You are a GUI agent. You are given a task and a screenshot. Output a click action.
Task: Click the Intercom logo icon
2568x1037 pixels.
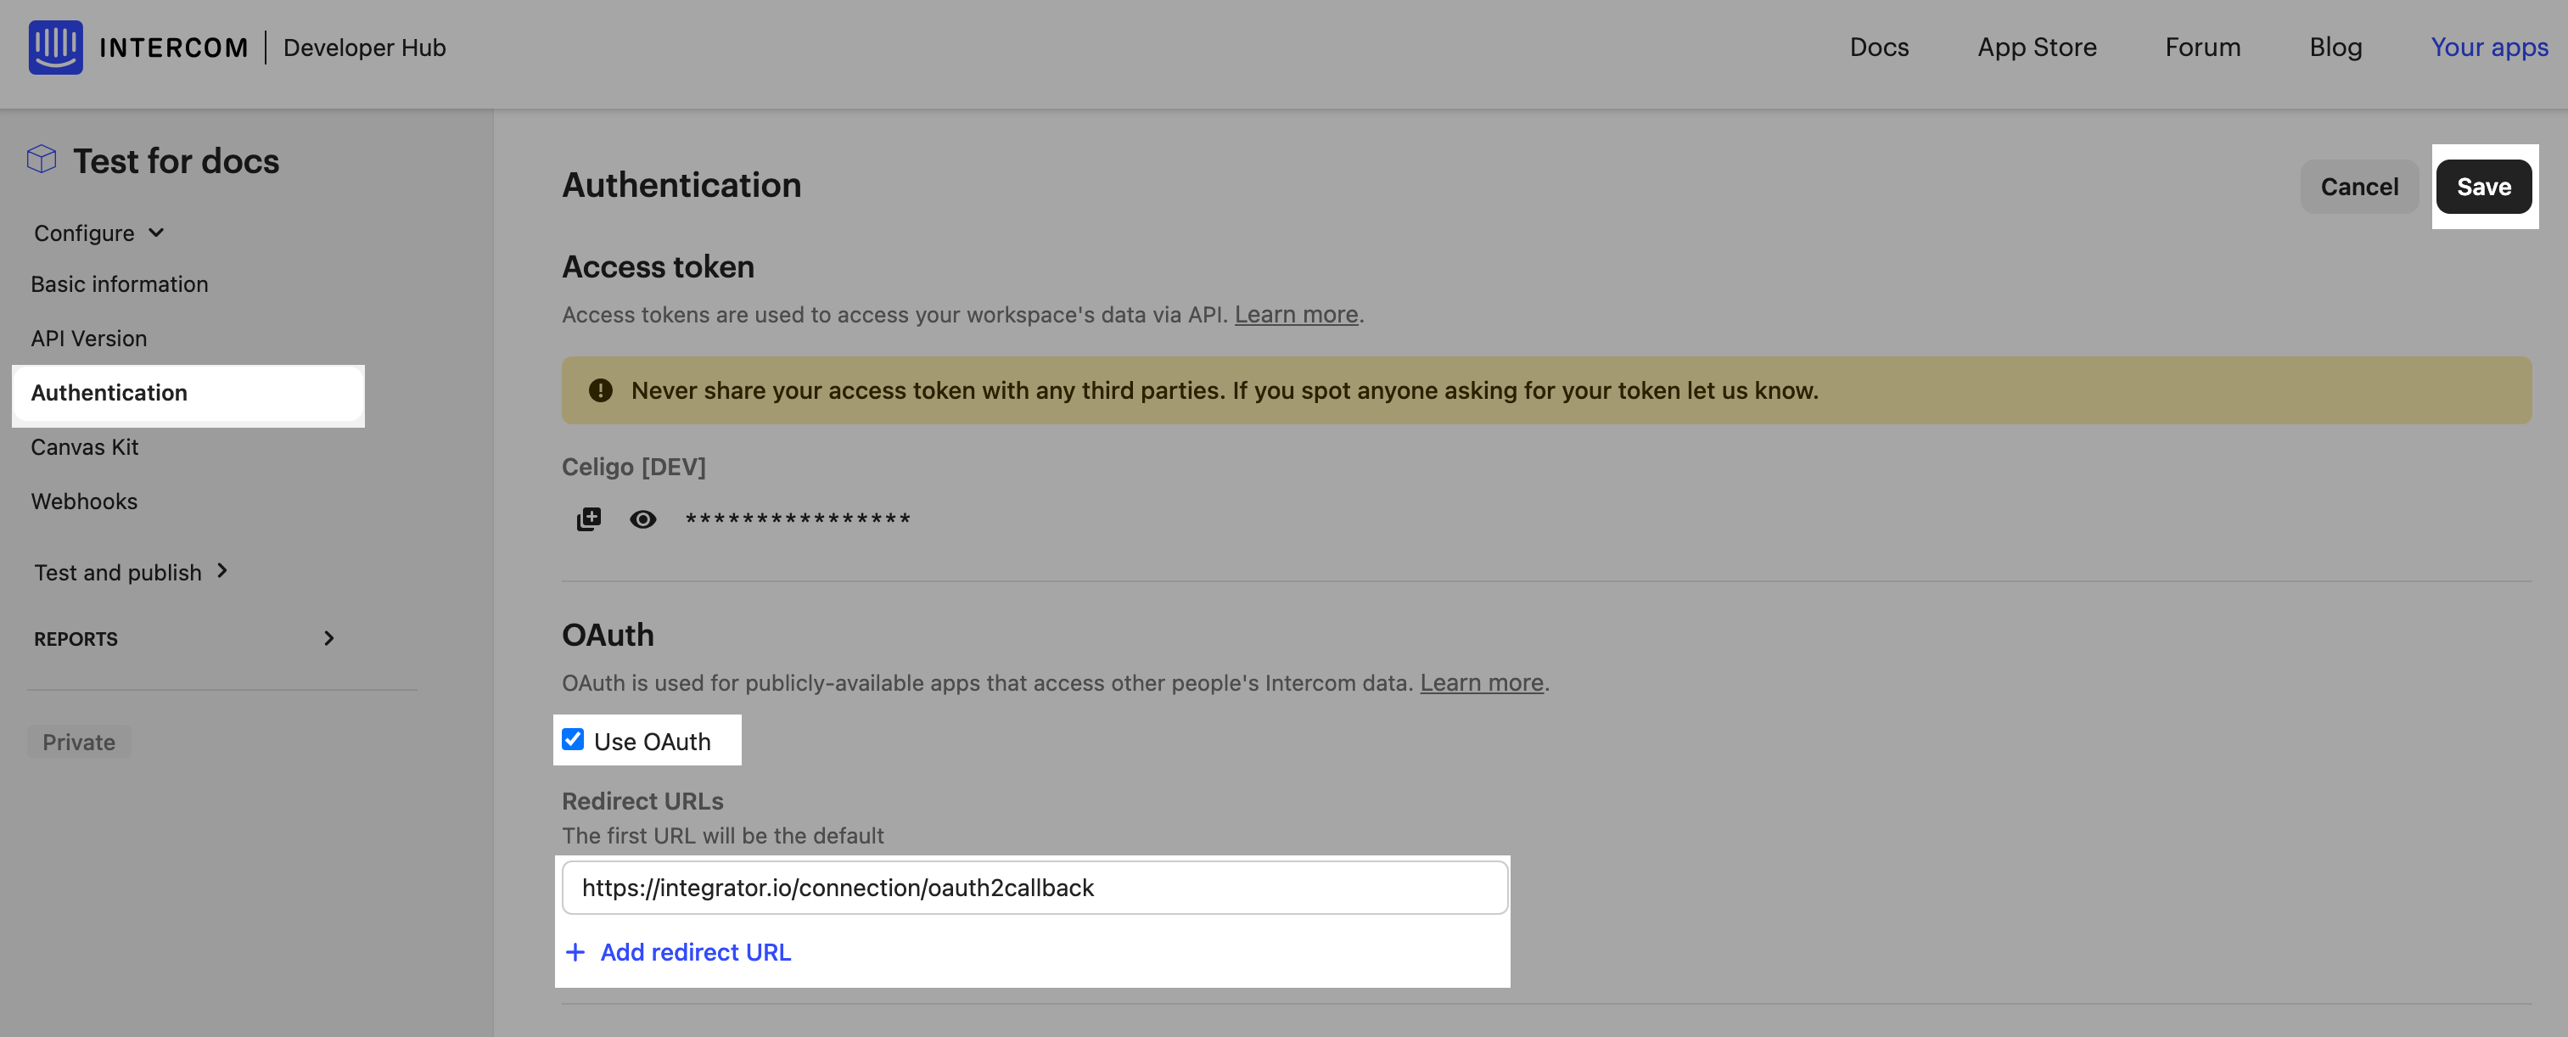(x=56, y=47)
